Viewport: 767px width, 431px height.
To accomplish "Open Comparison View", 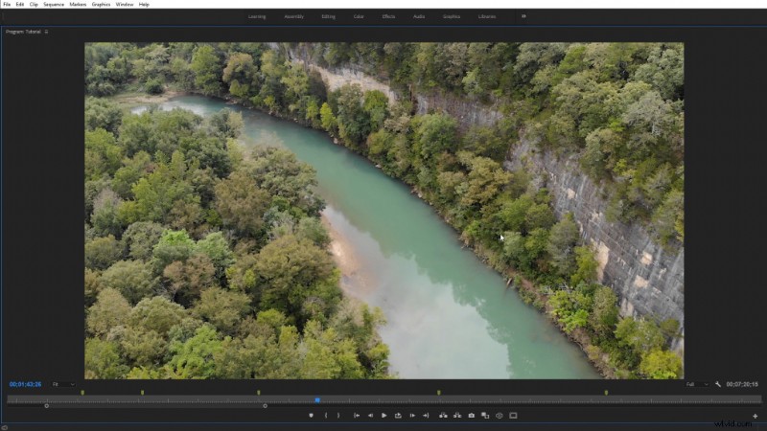I will [x=485, y=416].
